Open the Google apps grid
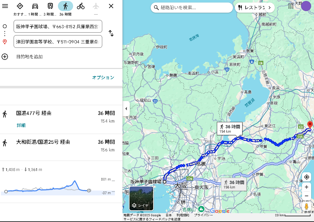Screen dimensions: 314x222 (291, 6)
